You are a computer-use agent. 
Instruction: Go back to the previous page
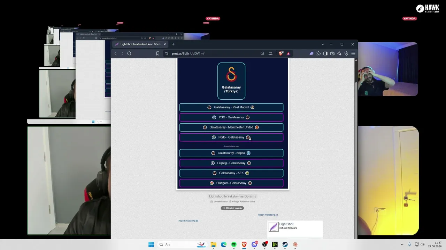tap(116, 53)
